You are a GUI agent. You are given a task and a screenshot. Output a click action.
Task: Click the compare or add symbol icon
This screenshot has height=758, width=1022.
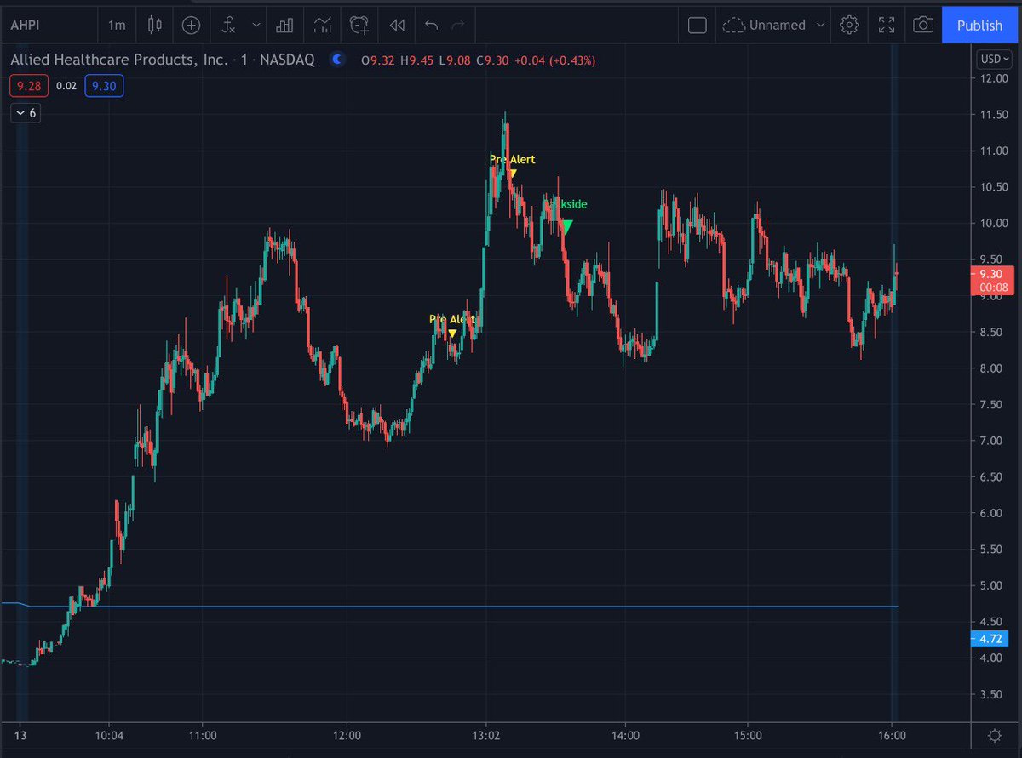click(x=191, y=25)
